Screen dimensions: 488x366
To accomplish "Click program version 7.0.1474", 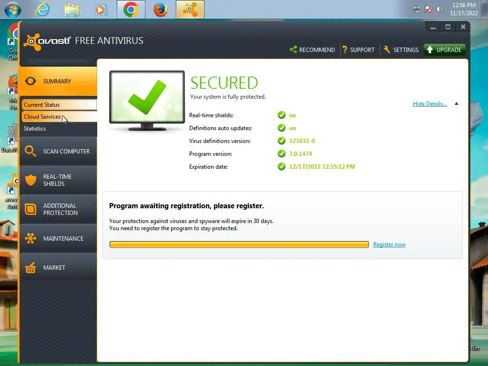I will click(x=301, y=154).
